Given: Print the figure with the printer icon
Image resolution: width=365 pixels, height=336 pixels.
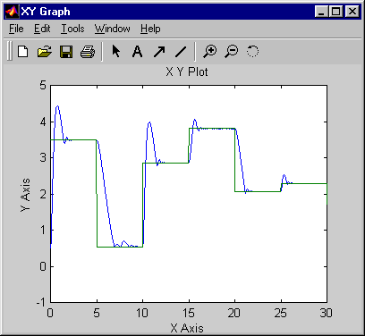Looking at the screenshot, I should [x=88, y=52].
